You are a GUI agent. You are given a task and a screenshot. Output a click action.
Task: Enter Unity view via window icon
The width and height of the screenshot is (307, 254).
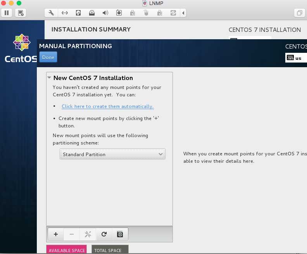pyautogui.click(x=300, y=13)
